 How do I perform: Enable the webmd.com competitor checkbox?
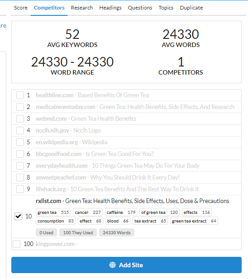pyautogui.click(x=20, y=118)
